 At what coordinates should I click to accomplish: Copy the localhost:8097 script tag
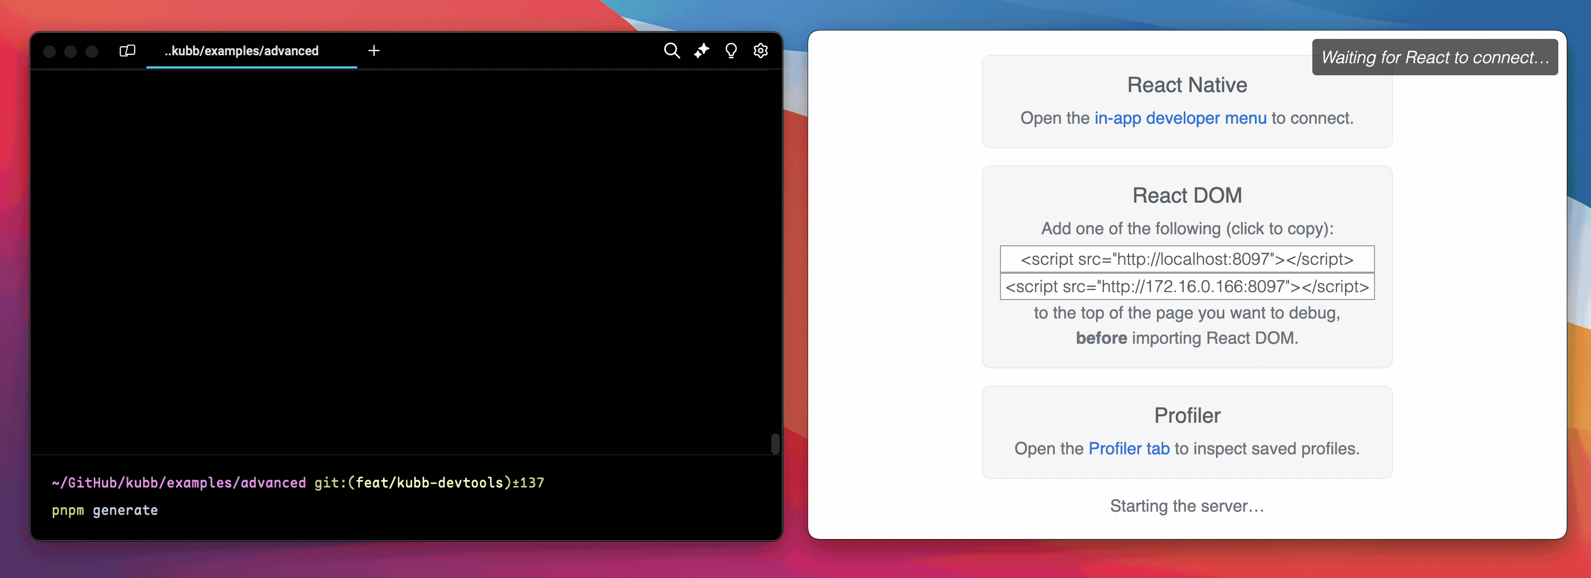(x=1187, y=259)
